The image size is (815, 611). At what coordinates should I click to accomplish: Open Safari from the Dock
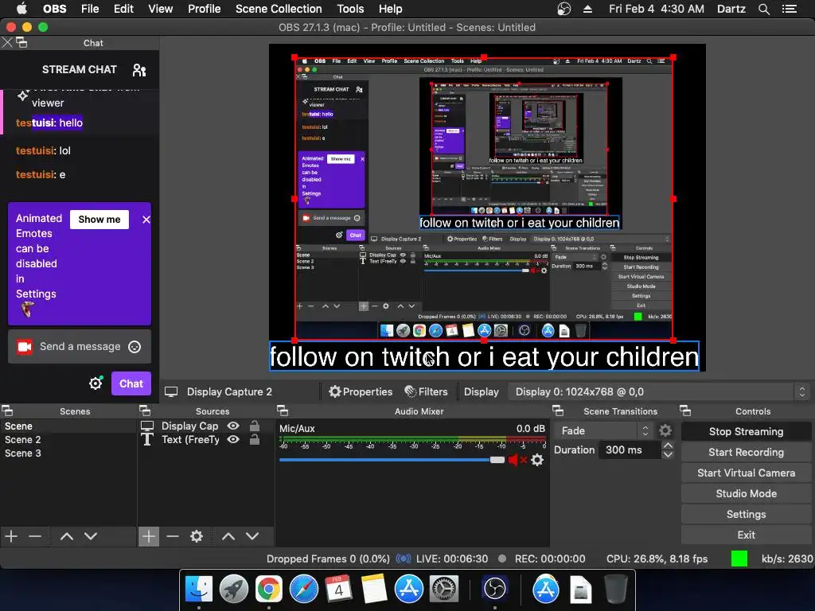click(304, 590)
